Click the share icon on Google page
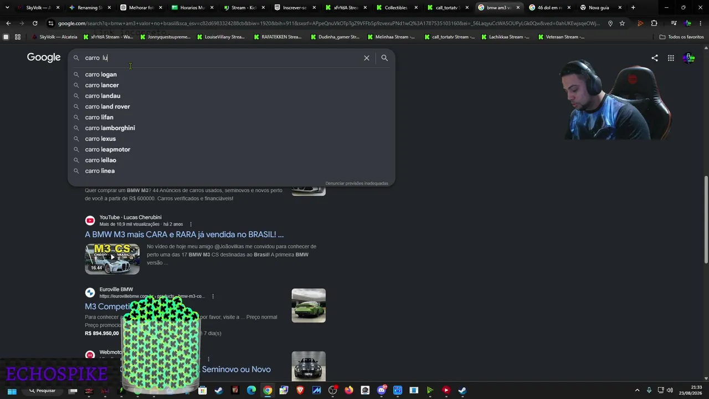 coord(655,58)
